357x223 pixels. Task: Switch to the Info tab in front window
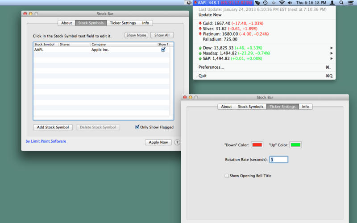tap(305, 107)
